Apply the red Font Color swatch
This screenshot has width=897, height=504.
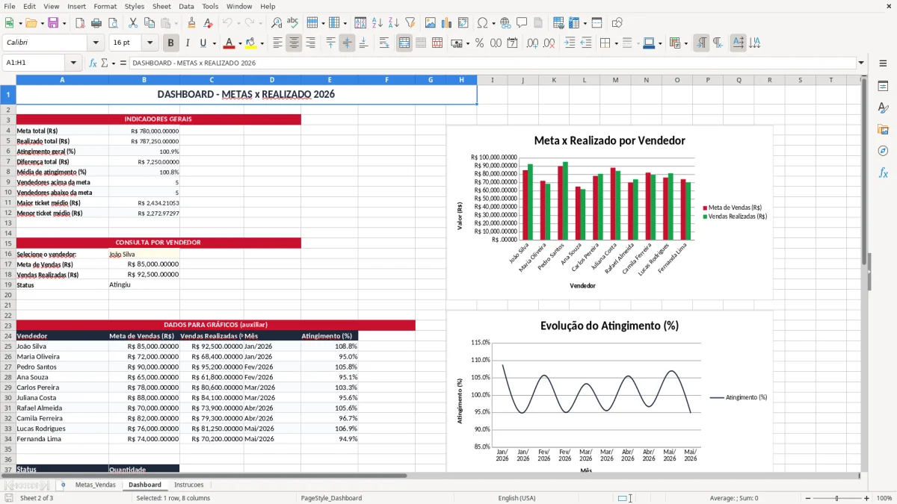coord(229,43)
